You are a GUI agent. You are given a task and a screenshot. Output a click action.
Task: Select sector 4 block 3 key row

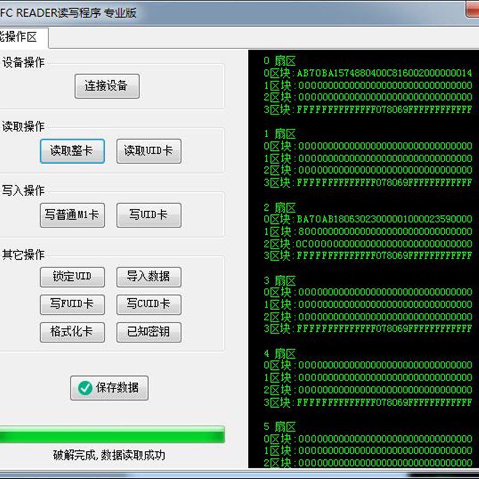[368, 402]
